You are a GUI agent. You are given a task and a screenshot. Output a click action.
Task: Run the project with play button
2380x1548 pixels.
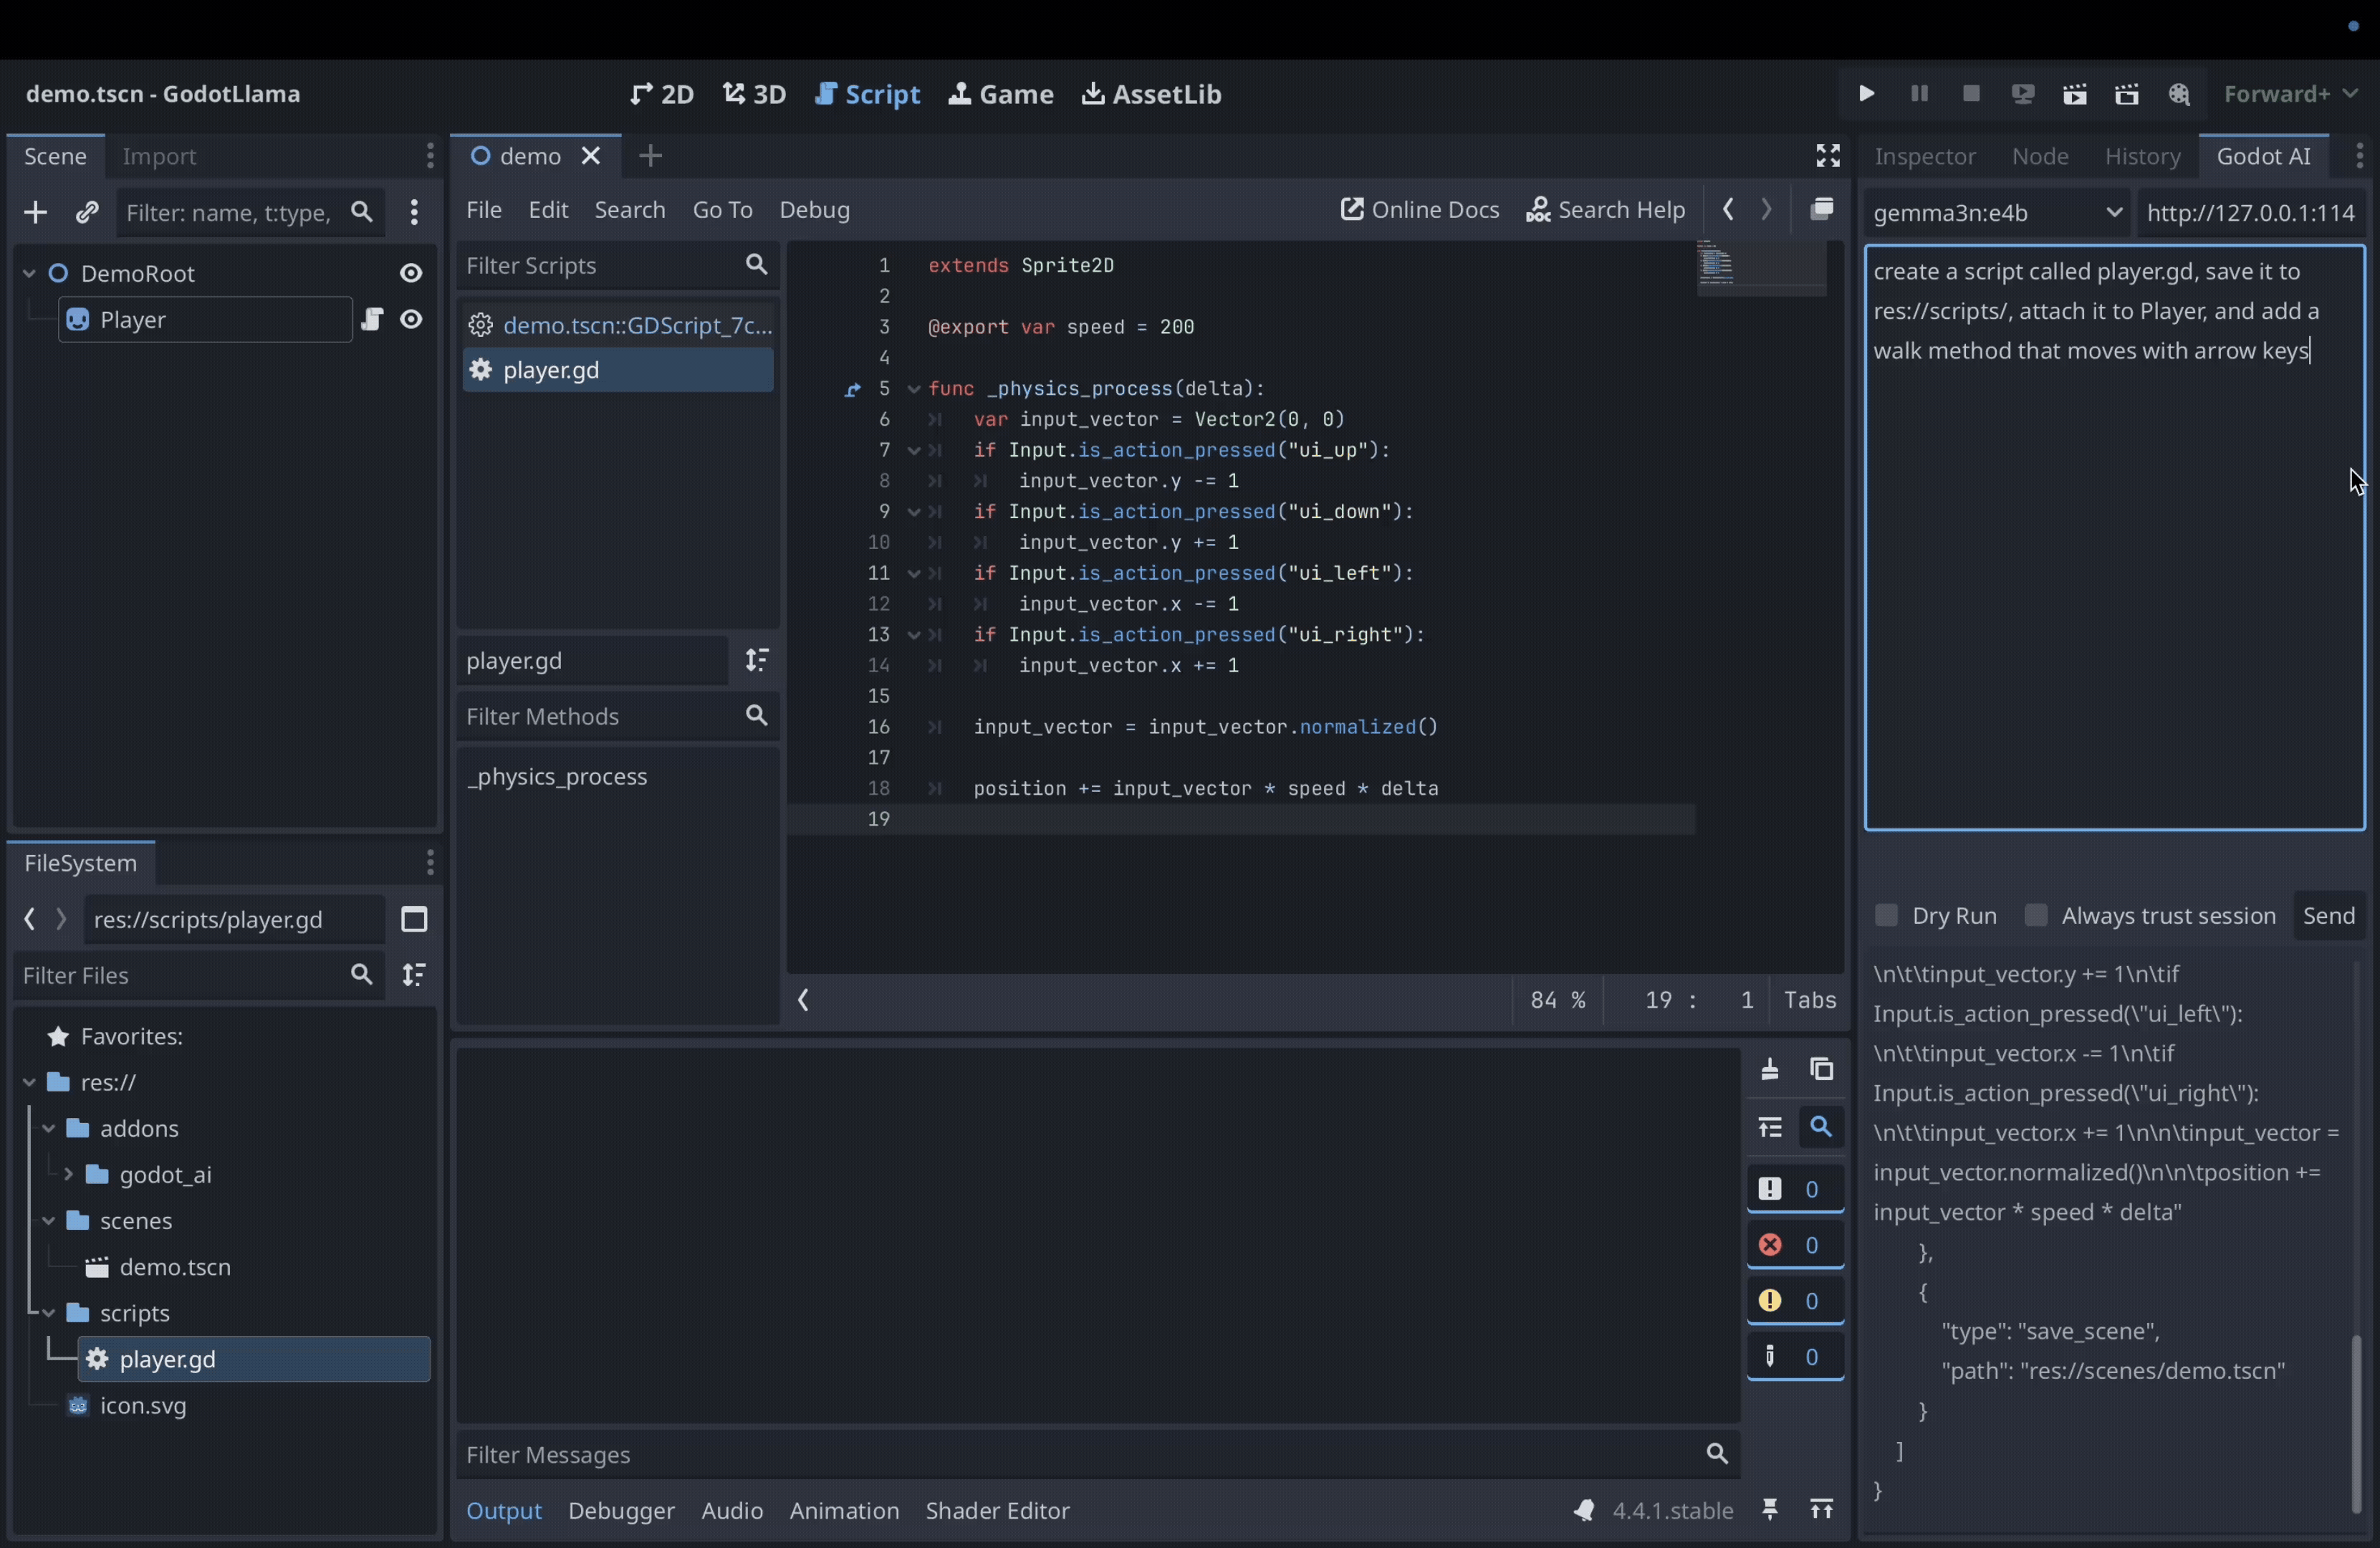(x=1866, y=94)
